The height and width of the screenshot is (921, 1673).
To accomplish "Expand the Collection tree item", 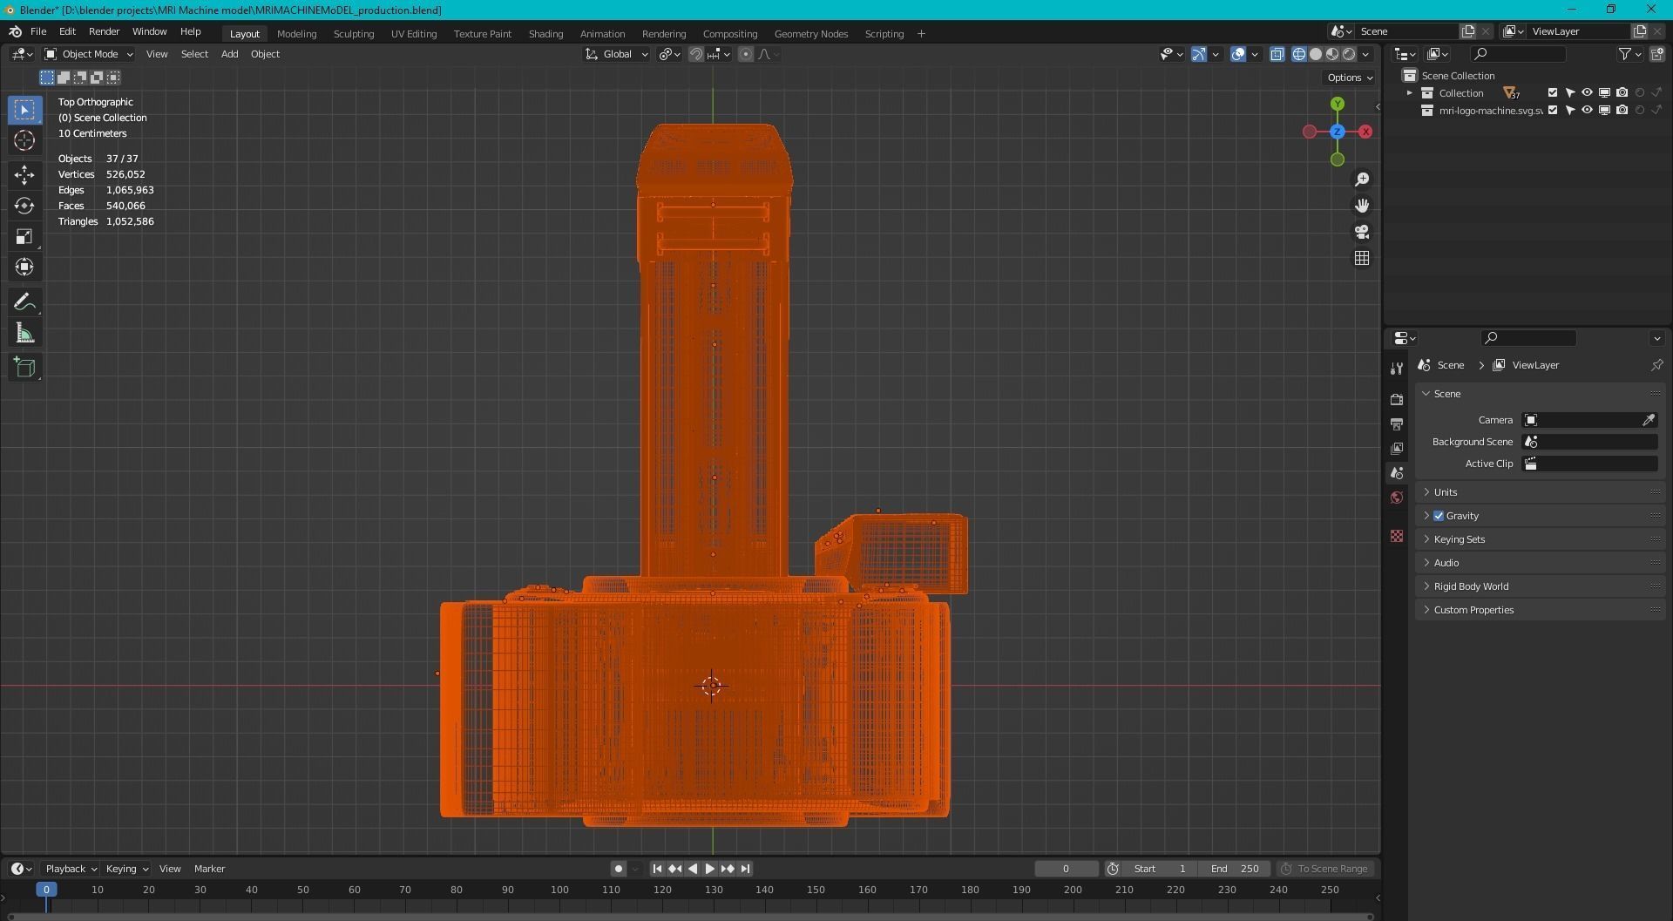I will pyautogui.click(x=1410, y=93).
